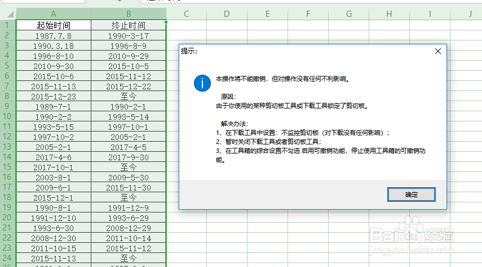
Task: Select the cell containing 2015-12-22
Action: coord(129,86)
